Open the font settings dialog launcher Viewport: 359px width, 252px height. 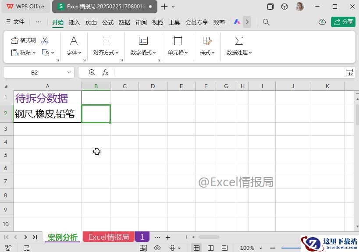pos(84,60)
